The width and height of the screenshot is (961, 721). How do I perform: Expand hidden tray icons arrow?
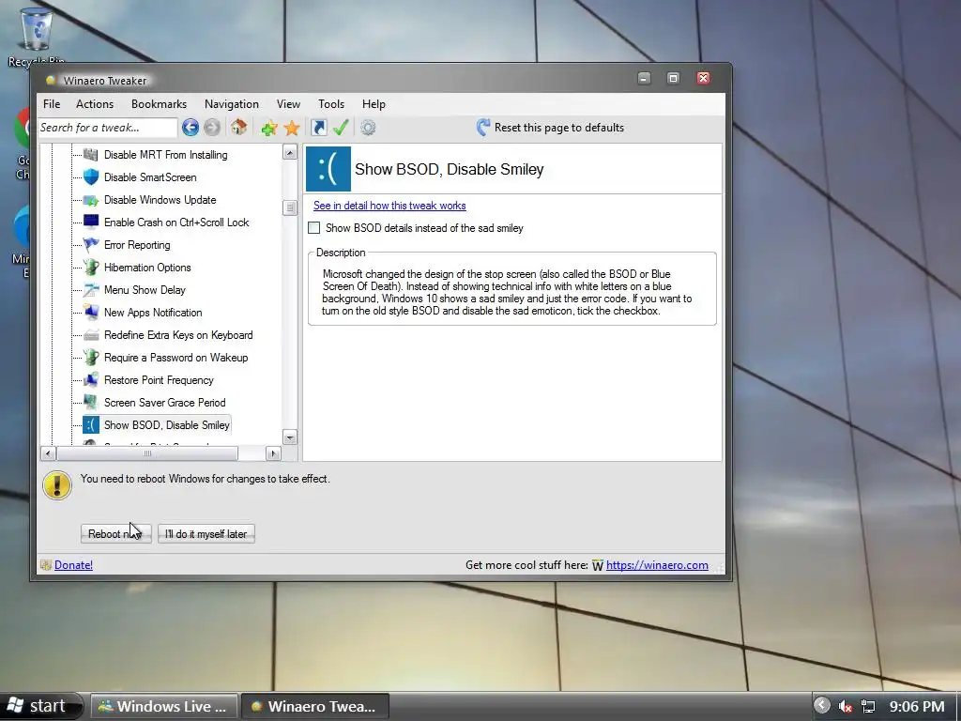(822, 706)
